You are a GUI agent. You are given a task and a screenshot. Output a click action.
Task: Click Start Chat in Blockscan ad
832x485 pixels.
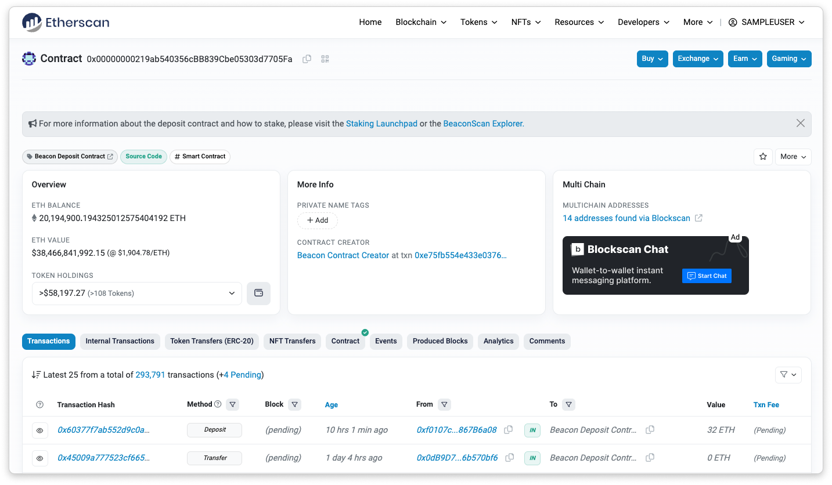707,276
